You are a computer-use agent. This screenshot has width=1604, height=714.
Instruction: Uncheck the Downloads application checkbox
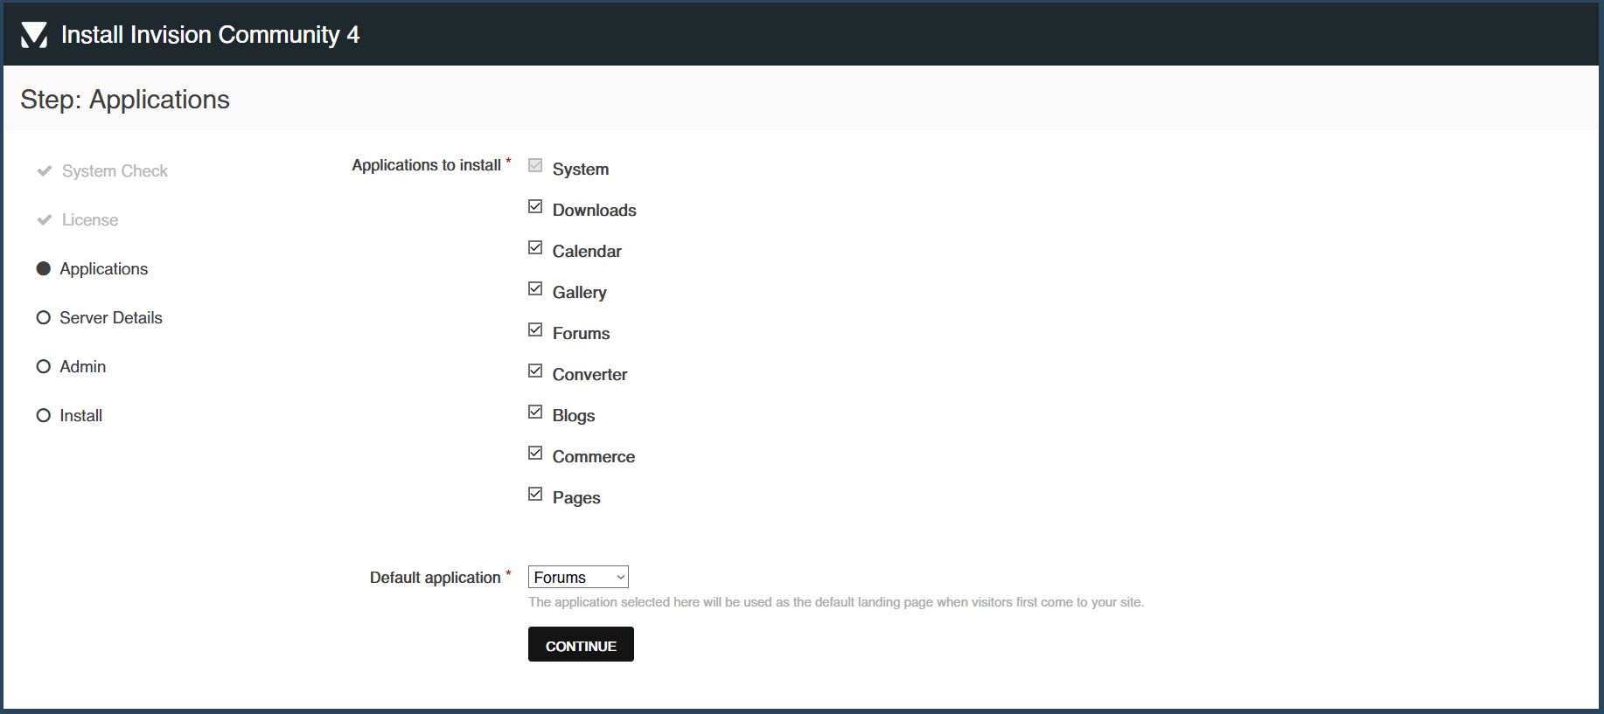(535, 206)
